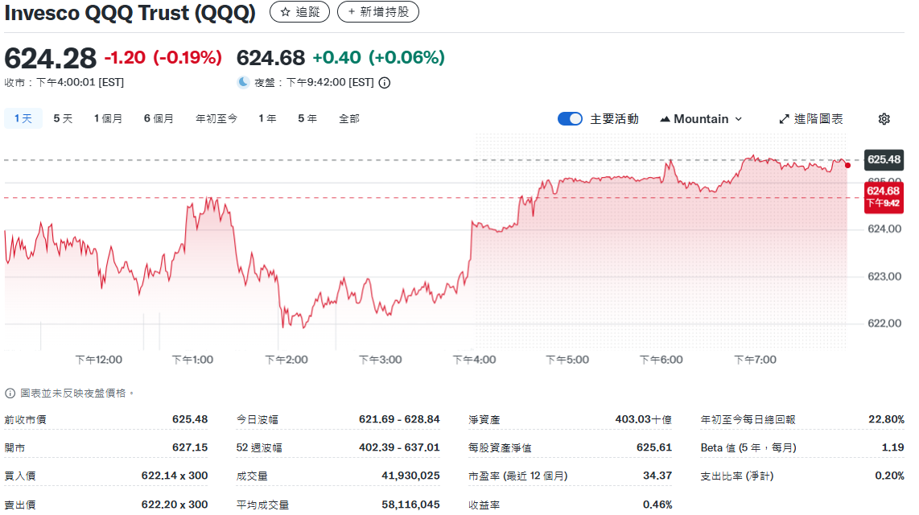This screenshot has height=515, width=919.
Task: Click the star icon on the 追蹤 button
Action: click(x=286, y=11)
